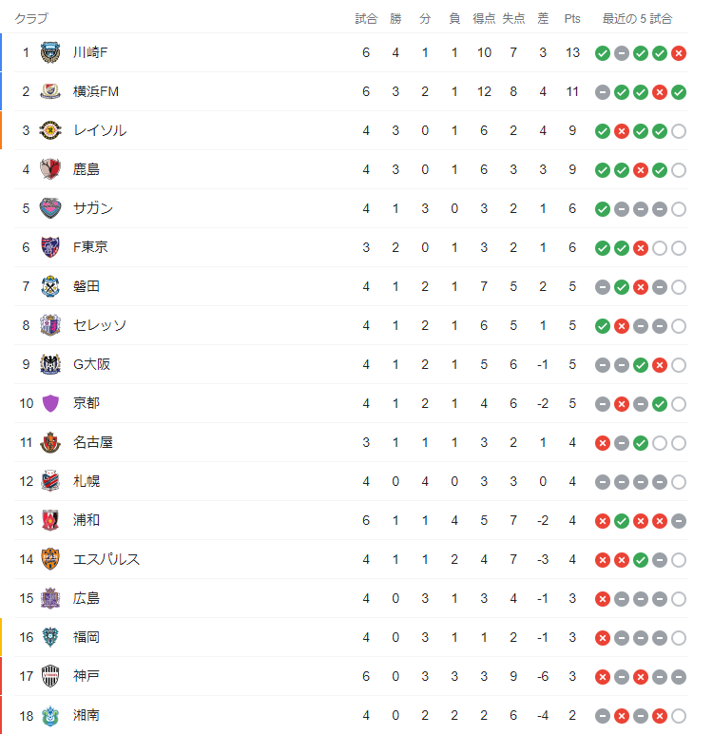Open the エスパルス team page
713x755 pixels.
[106, 559]
